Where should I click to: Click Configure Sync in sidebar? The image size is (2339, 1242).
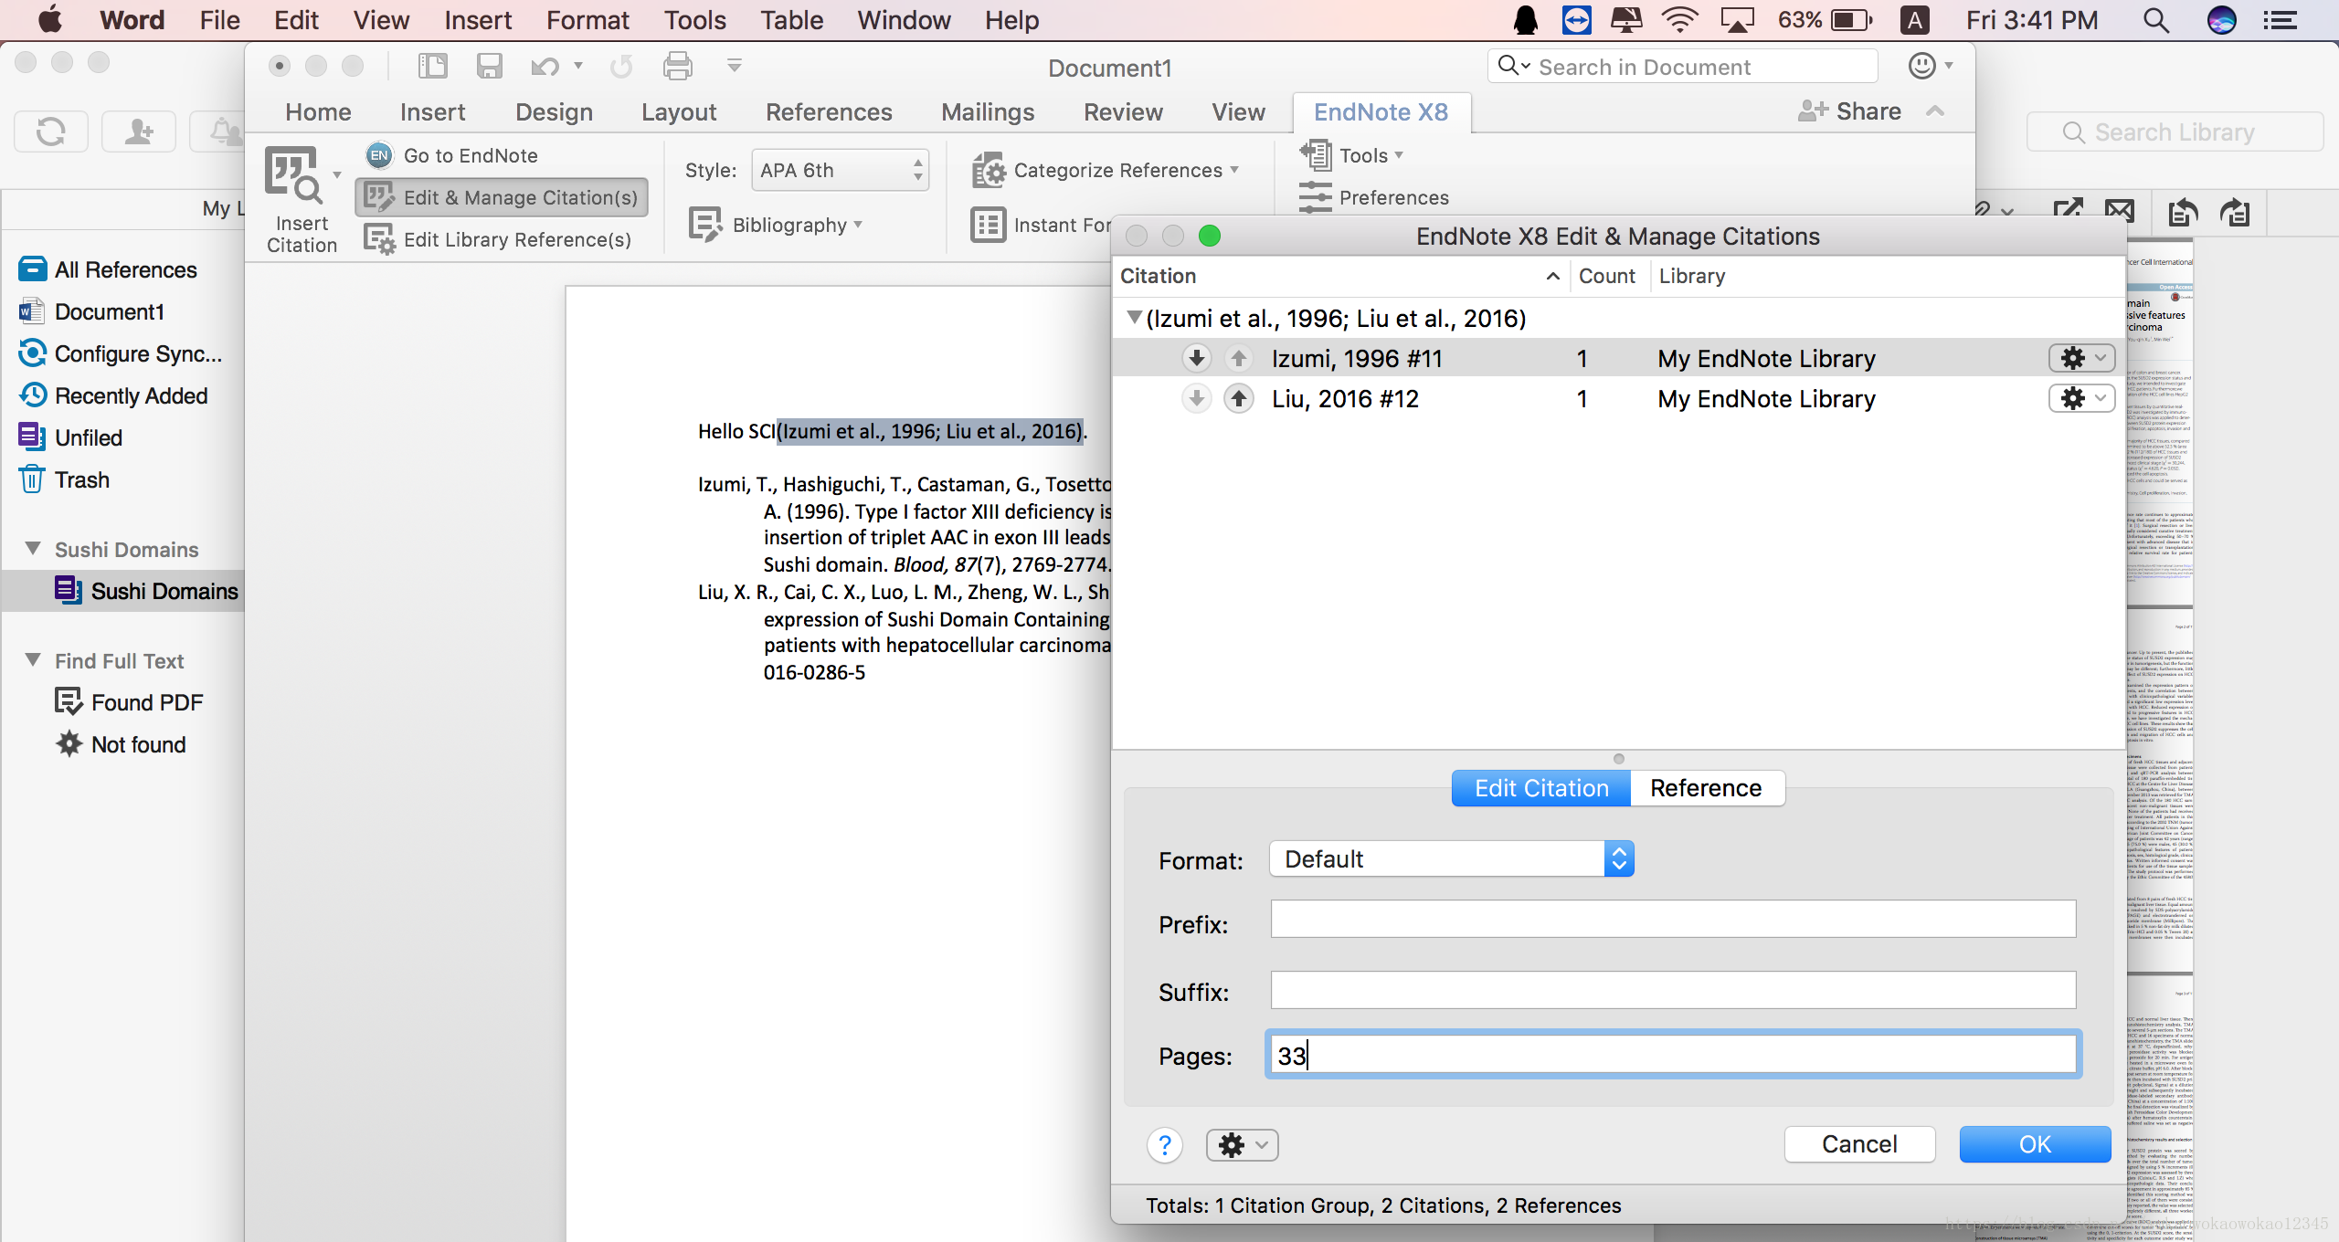click(120, 353)
